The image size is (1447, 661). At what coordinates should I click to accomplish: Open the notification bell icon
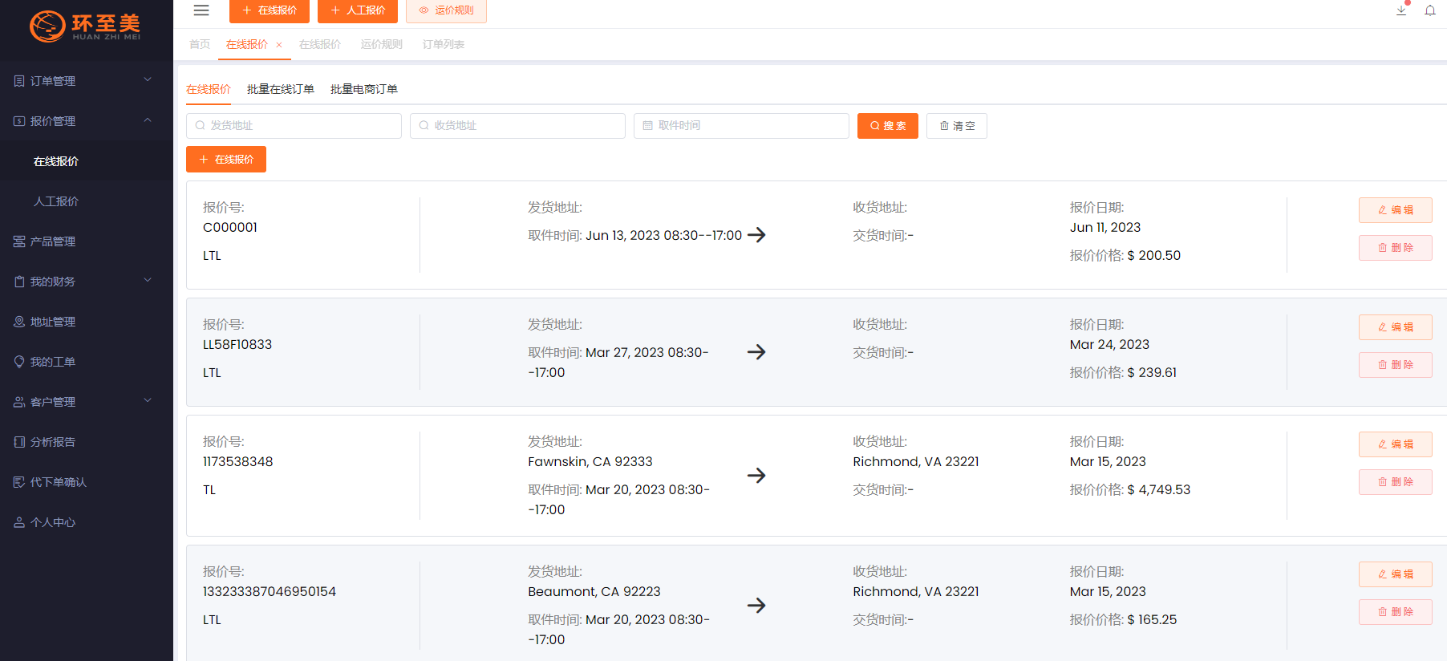point(1430,10)
